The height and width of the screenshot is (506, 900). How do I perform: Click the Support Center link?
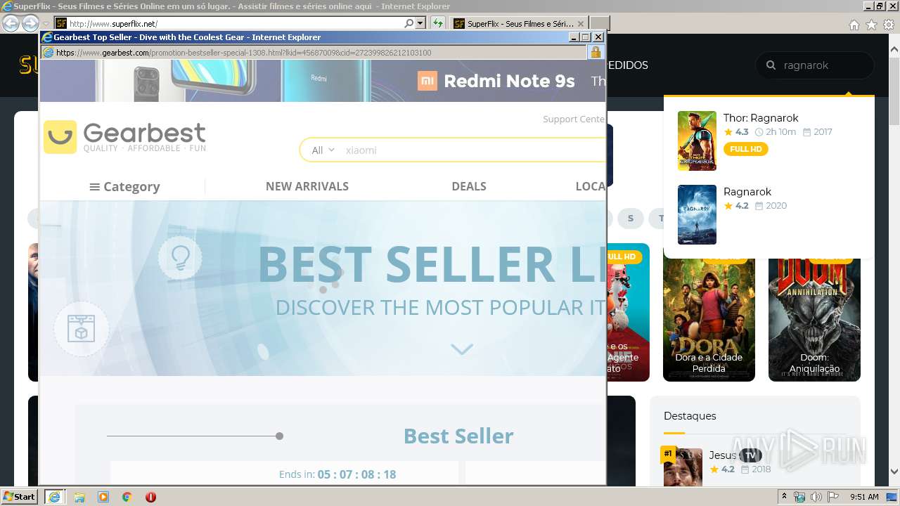coord(574,119)
